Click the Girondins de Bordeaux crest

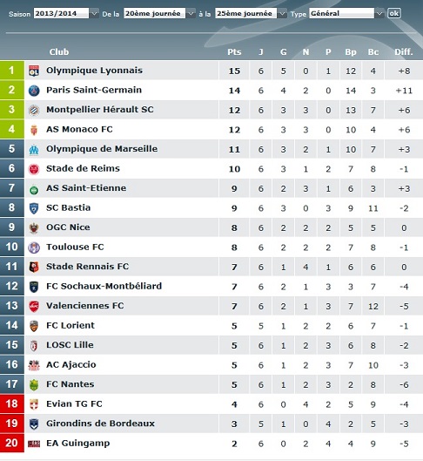[x=34, y=424]
